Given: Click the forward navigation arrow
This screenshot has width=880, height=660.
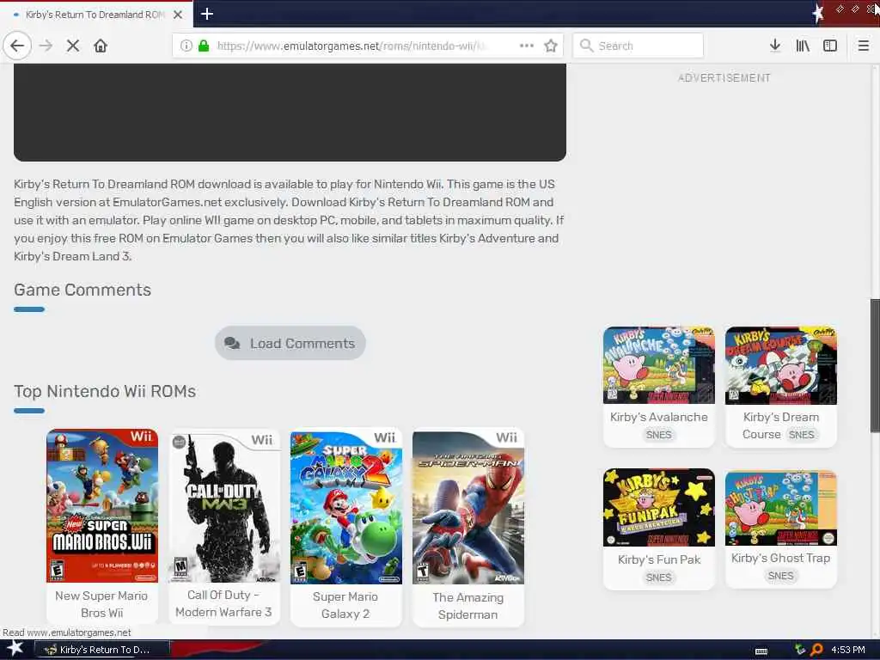Looking at the screenshot, I should tap(46, 46).
